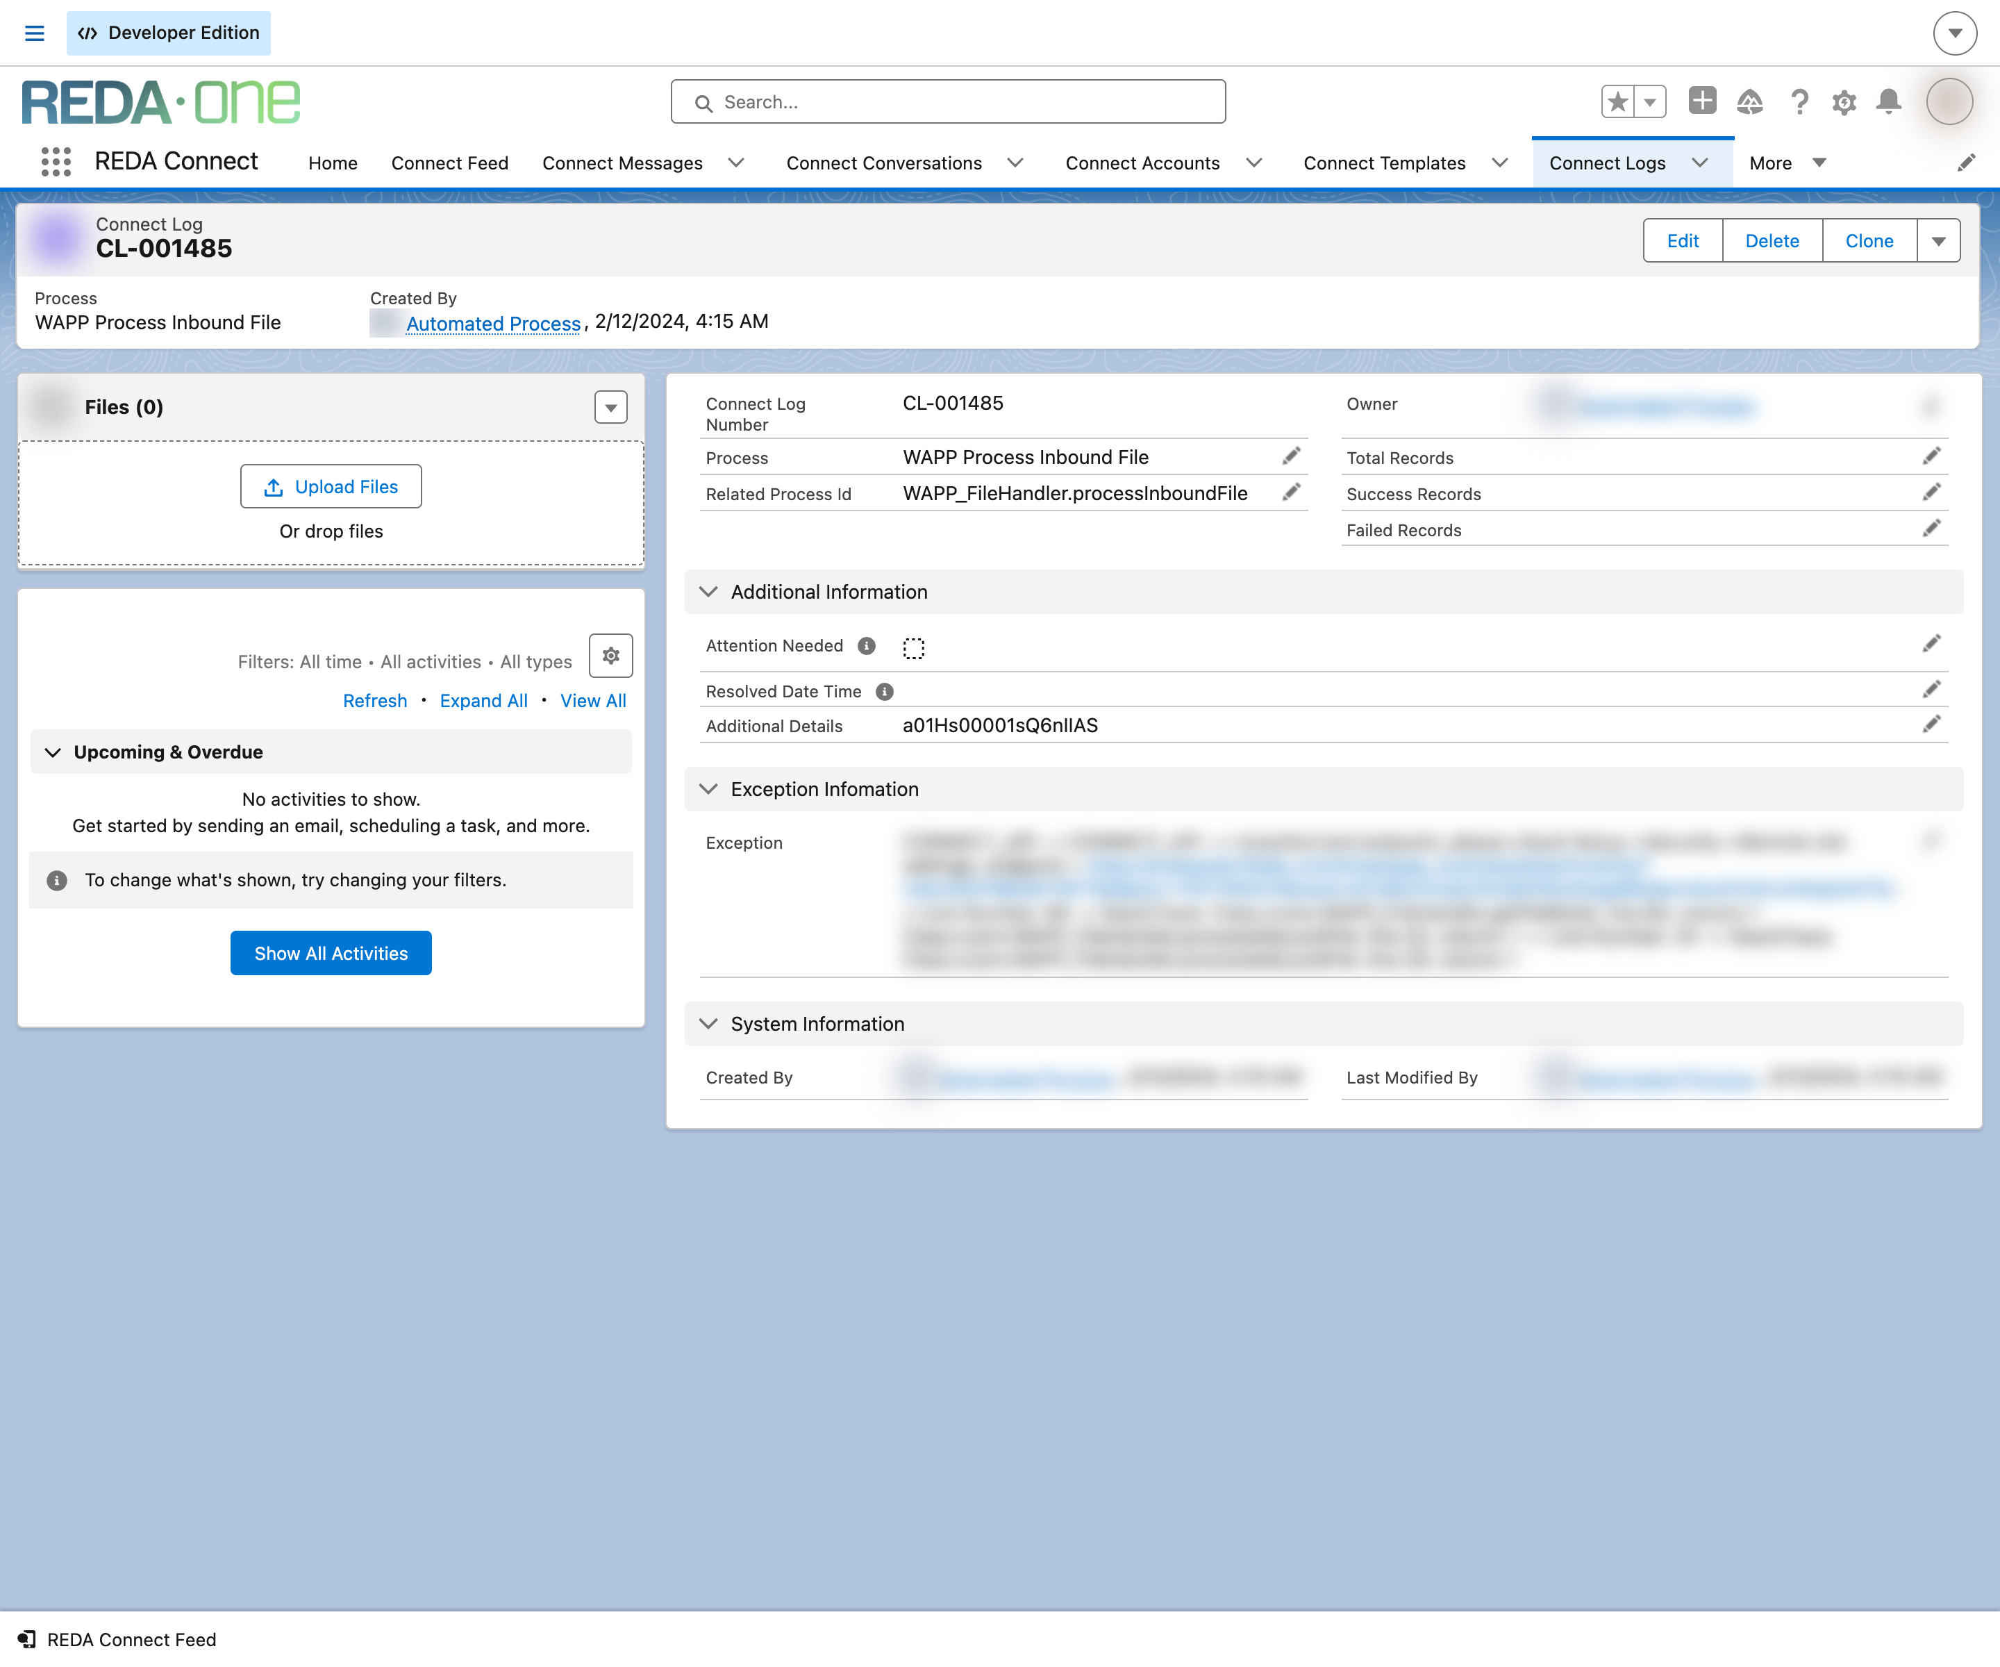Click the Edit button

click(1682, 241)
